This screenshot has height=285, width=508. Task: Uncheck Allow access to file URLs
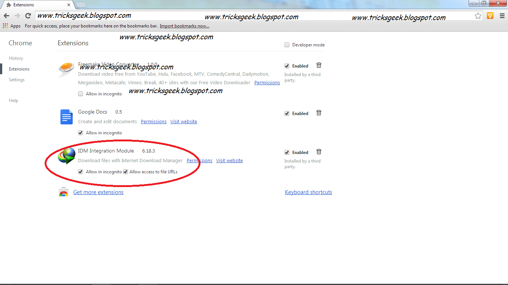[125, 172]
